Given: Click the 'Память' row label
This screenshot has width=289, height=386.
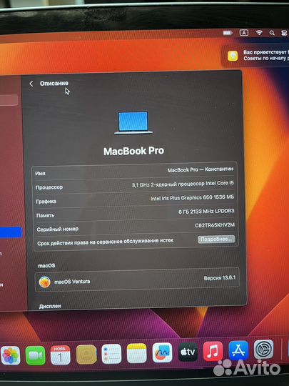Looking at the screenshot, I should tap(45, 215).
